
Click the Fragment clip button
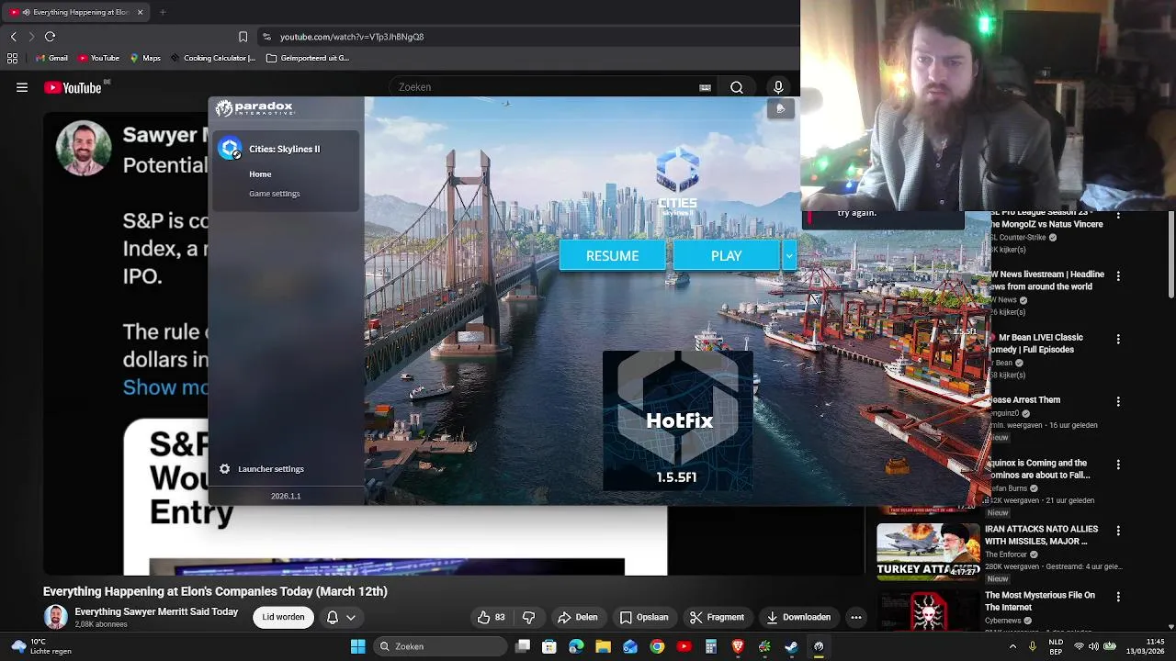click(717, 617)
